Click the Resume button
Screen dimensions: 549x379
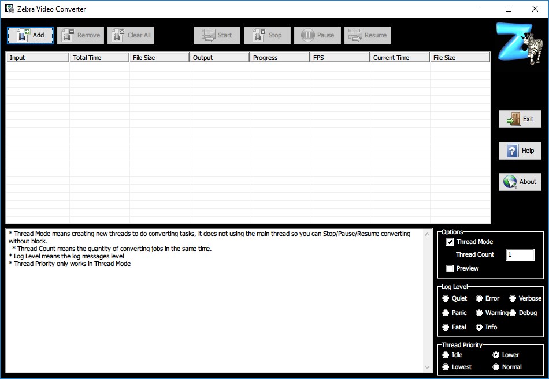(368, 35)
